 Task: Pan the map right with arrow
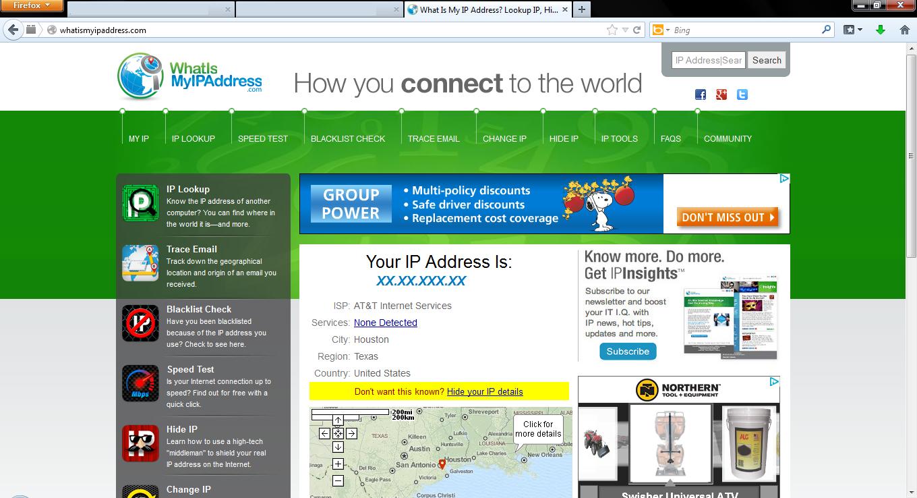[351, 433]
